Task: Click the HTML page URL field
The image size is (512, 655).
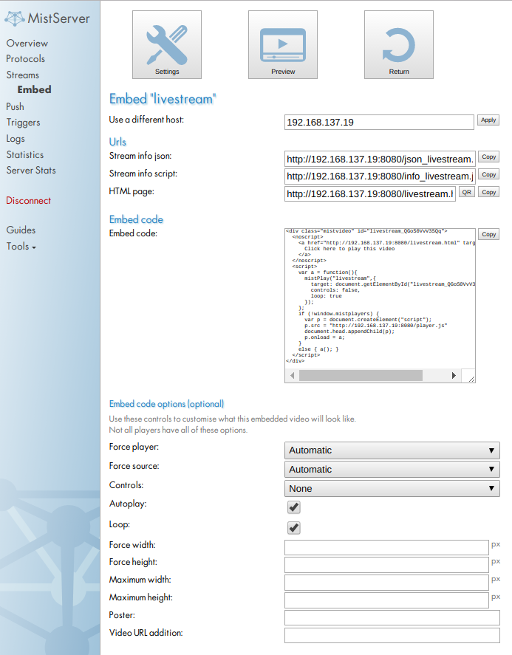Action: (x=370, y=193)
